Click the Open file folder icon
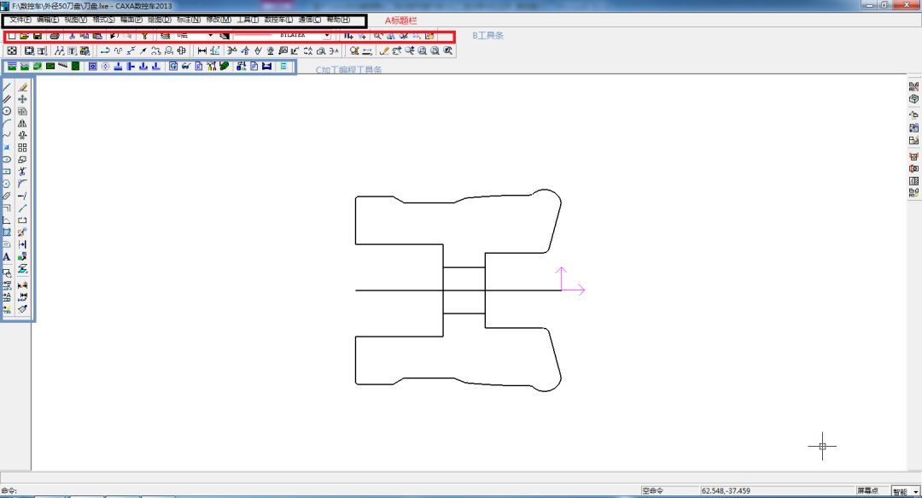The width and height of the screenshot is (922, 498). coord(25,36)
